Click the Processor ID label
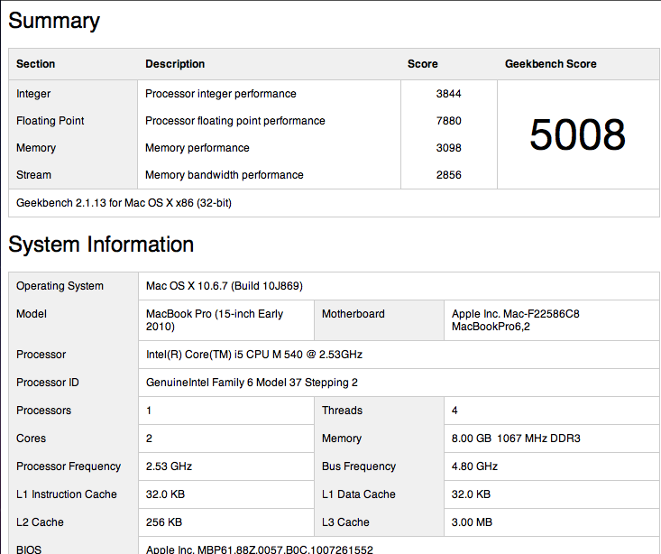Image resolution: width=661 pixels, height=554 pixels. pyautogui.click(x=47, y=383)
